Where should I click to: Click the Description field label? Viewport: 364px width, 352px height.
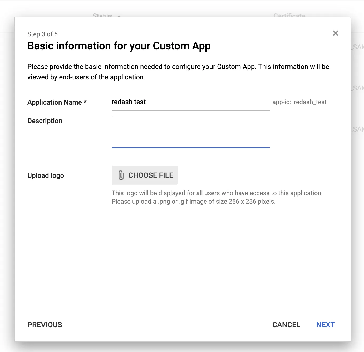(x=45, y=121)
